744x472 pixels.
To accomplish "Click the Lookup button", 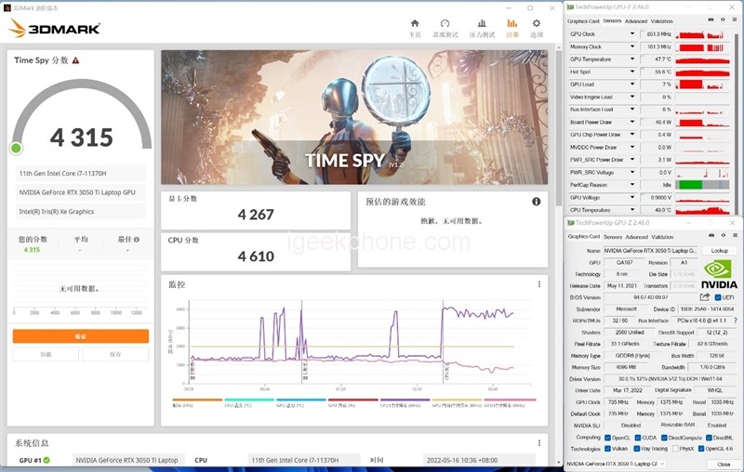I will point(719,251).
